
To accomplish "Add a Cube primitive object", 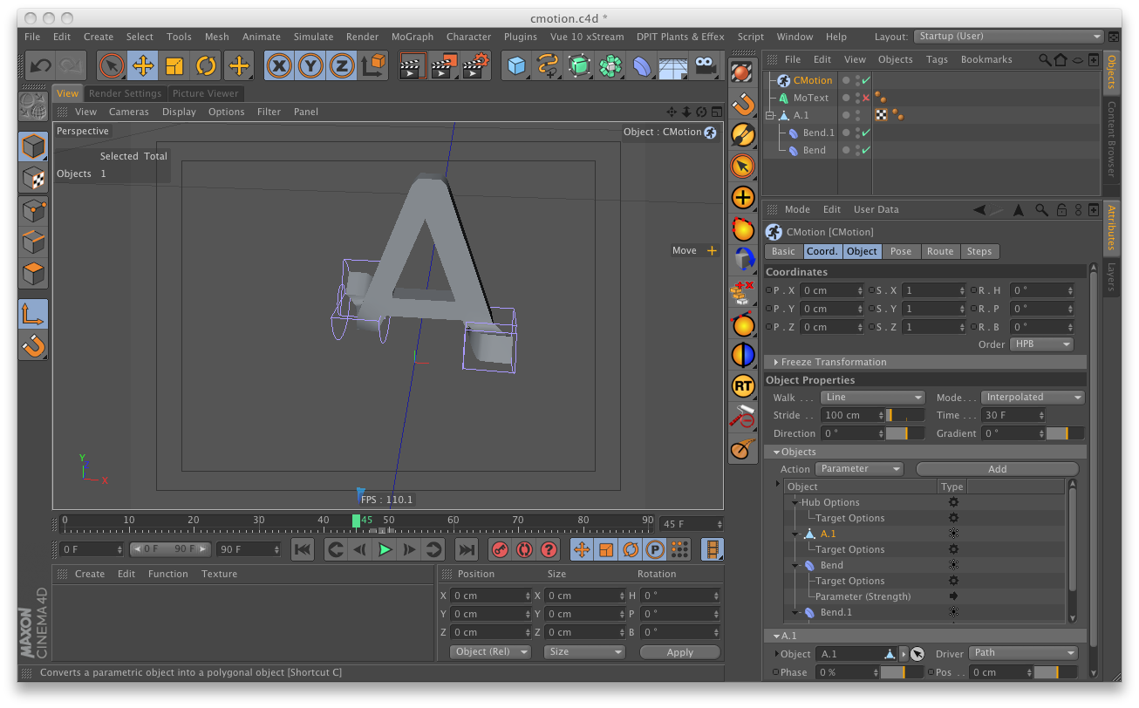I will [517, 65].
